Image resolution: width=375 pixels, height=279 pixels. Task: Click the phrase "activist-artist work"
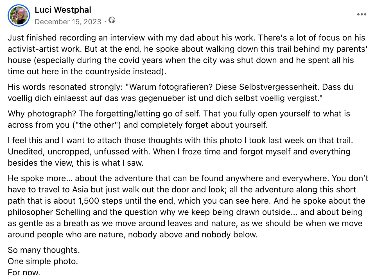tap(44, 49)
